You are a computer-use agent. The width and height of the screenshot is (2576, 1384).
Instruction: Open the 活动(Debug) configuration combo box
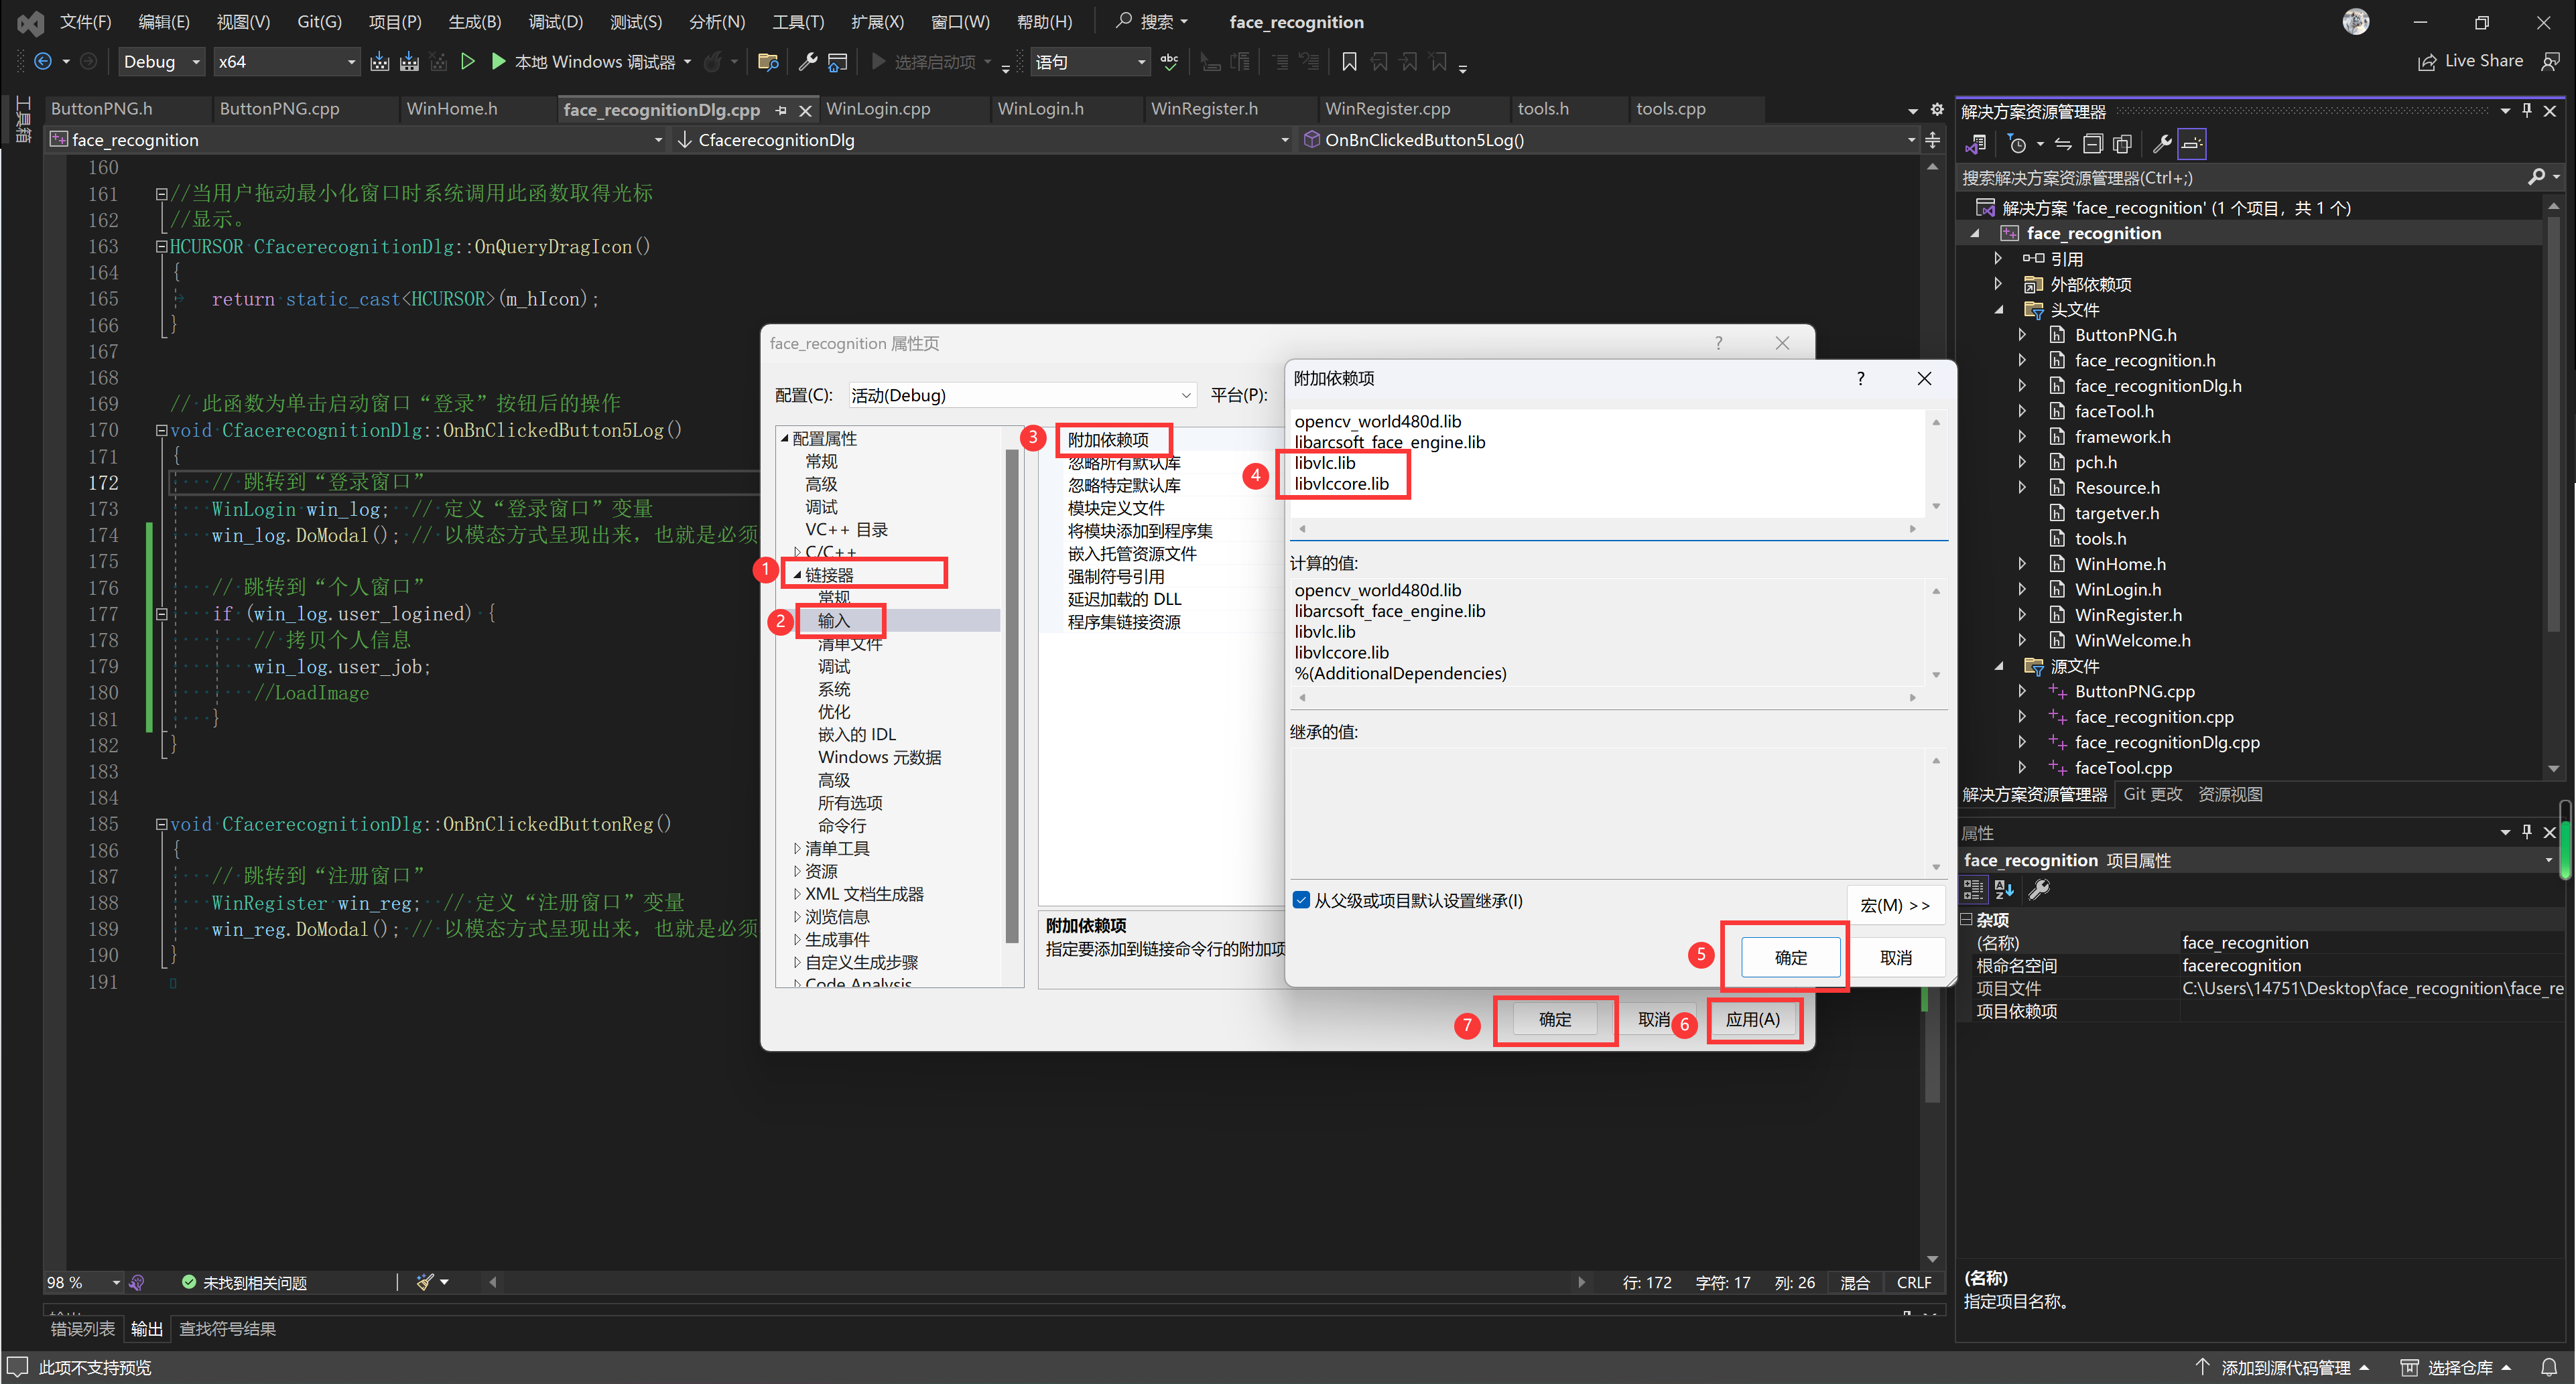(x=1020, y=395)
